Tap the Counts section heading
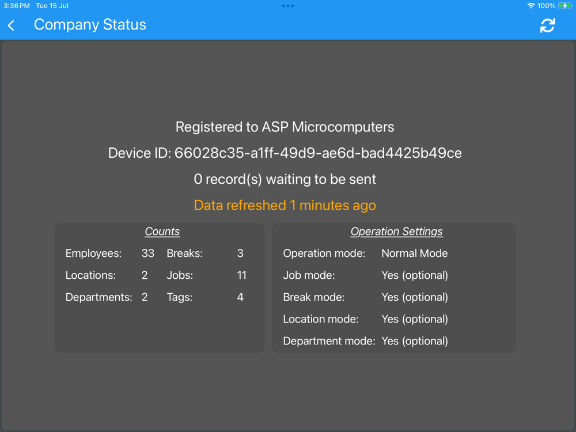Viewport: 576px width, 432px height. click(x=162, y=232)
